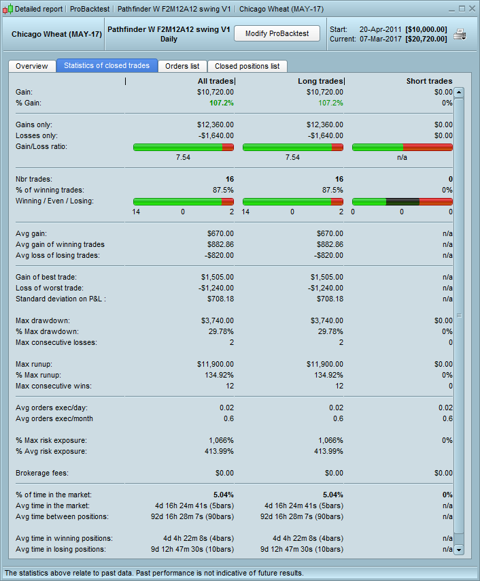Click the All trades % Max runup 134.92%
Image resolution: width=480 pixels, height=581 pixels.
click(x=219, y=375)
